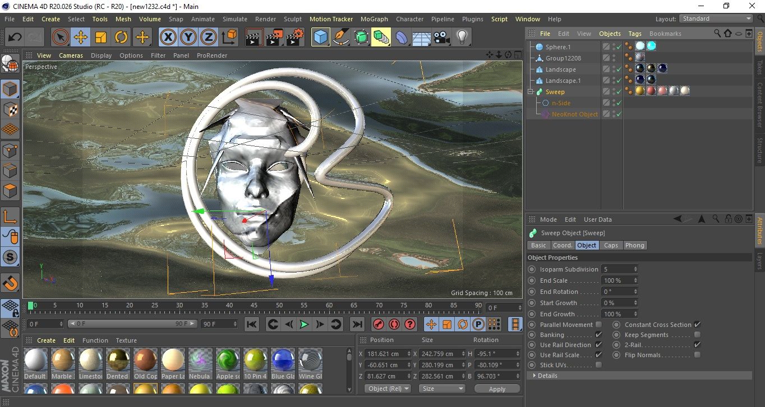
Task: Open material manager Create menu
Action: click(46, 340)
